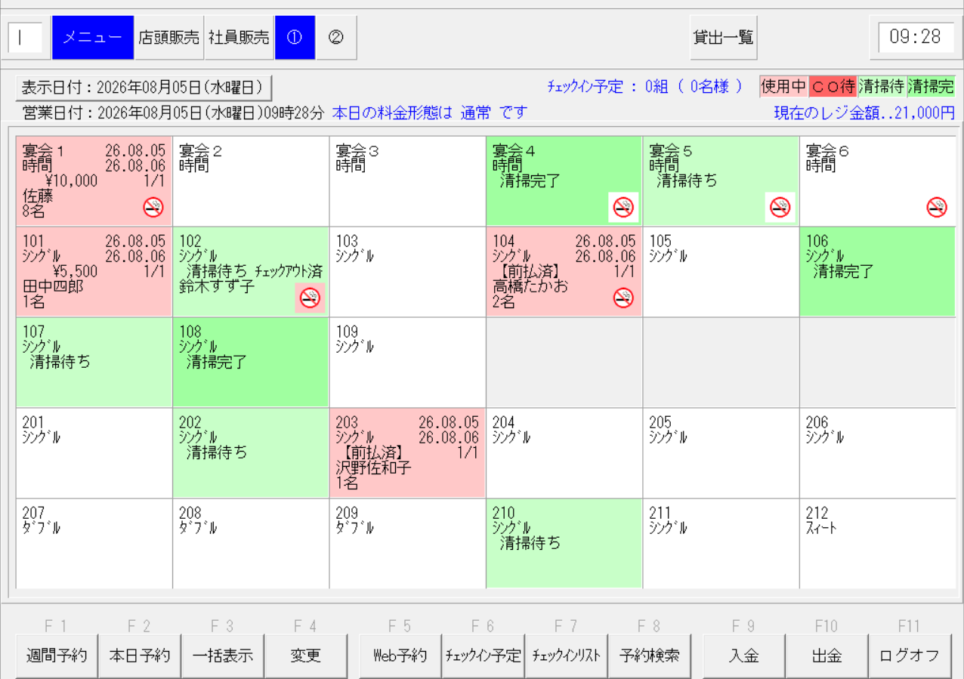The width and height of the screenshot is (964, 679).
Task: Select vacant room 109
Action: click(x=408, y=363)
